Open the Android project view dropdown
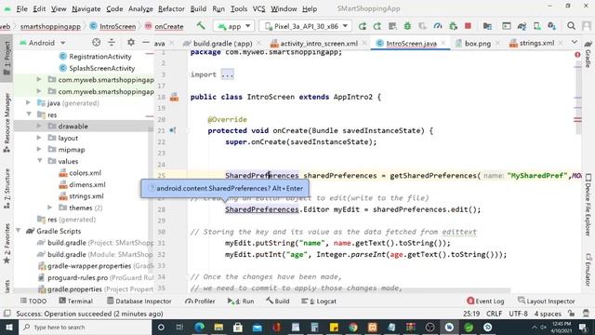The image size is (595, 335). (43, 43)
